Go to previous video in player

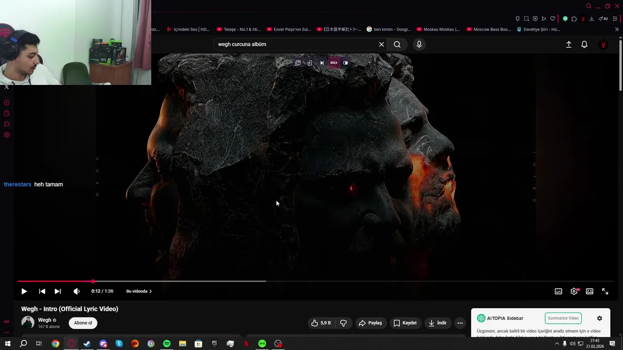point(42,291)
